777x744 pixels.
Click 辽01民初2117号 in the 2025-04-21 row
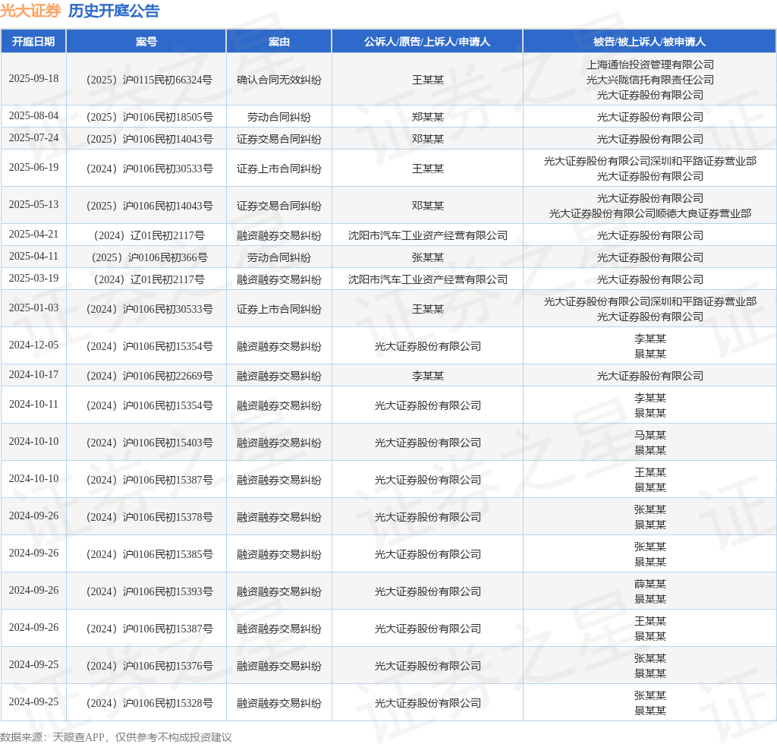pyautogui.click(x=149, y=235)
